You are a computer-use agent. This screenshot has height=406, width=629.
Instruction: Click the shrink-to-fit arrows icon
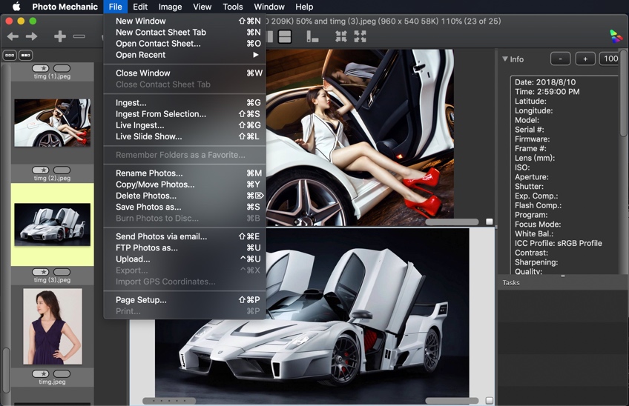coord(341,36)
